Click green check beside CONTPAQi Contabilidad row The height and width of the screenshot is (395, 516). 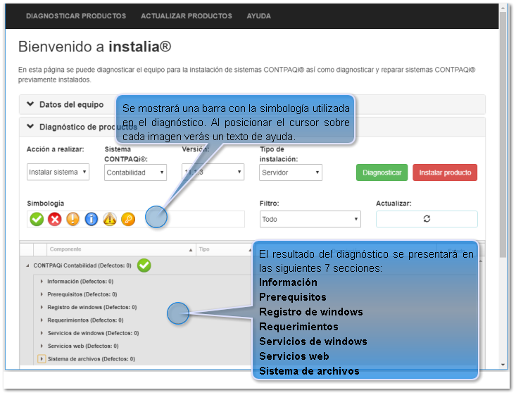tap(144, 265)
